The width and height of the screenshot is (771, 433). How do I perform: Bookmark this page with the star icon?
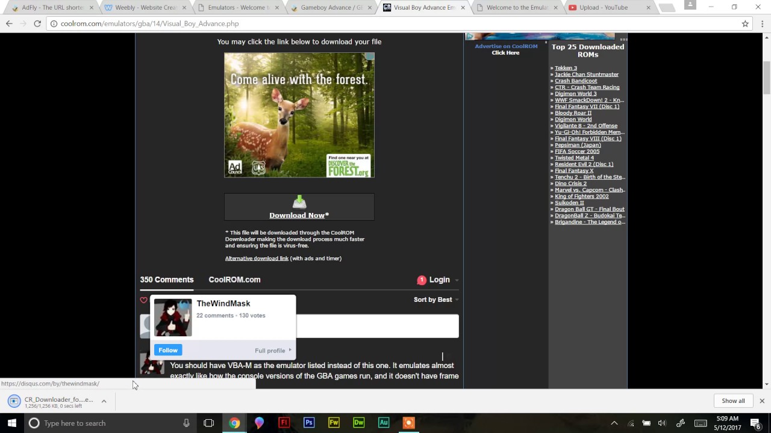(x=745, y=23)
